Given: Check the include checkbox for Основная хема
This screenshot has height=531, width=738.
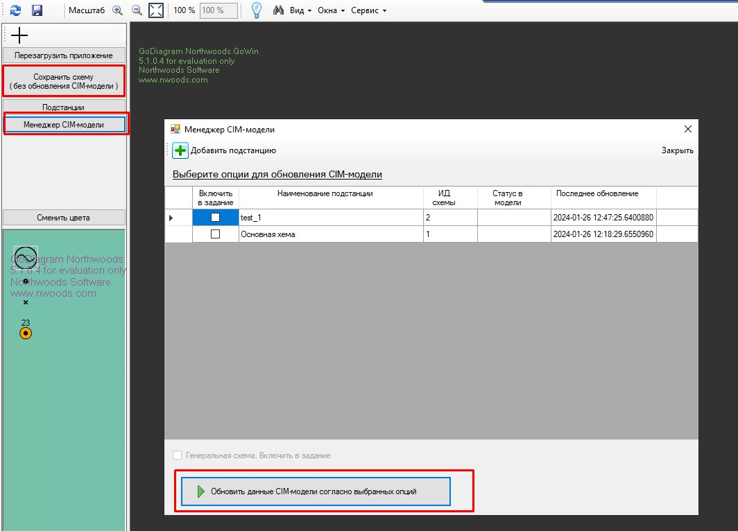Looking at the screenshot, I should click(215, 234).
